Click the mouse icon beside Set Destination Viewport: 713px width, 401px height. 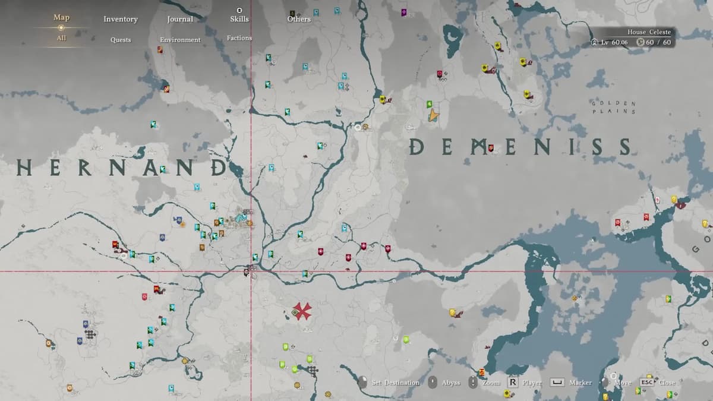tap(362, 382)
